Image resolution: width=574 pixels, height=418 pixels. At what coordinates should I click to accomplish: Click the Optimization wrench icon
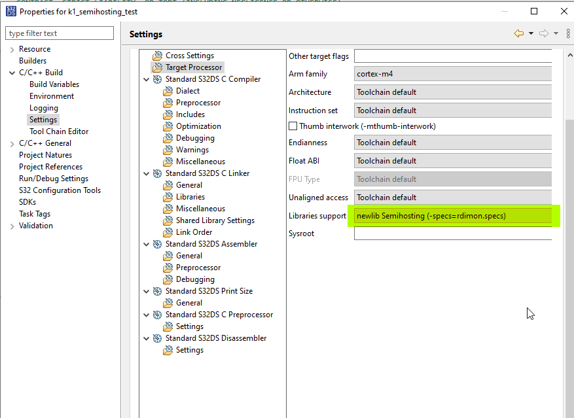coord(168,126)
